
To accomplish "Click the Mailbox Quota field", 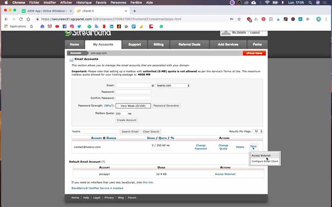I will pyautogui.click(x=121, y=113).
